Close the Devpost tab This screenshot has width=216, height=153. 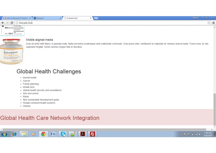pyautogui.click(x=60, y=18)
